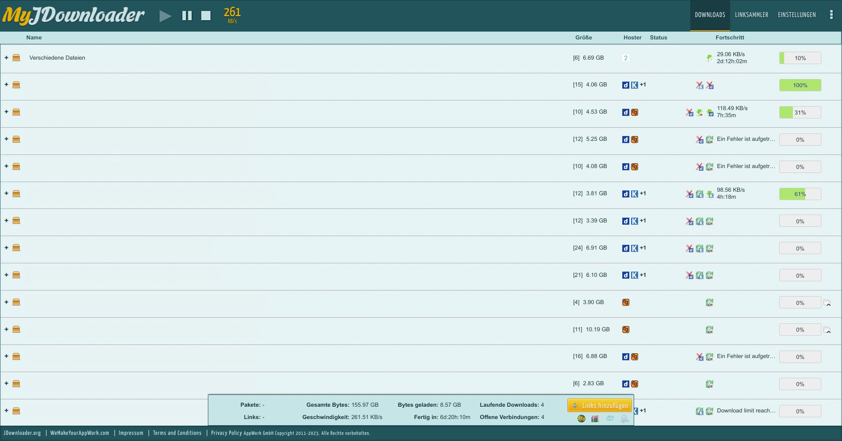
Task: Expand the 4.08 GB package
Action: coord(7,166)
